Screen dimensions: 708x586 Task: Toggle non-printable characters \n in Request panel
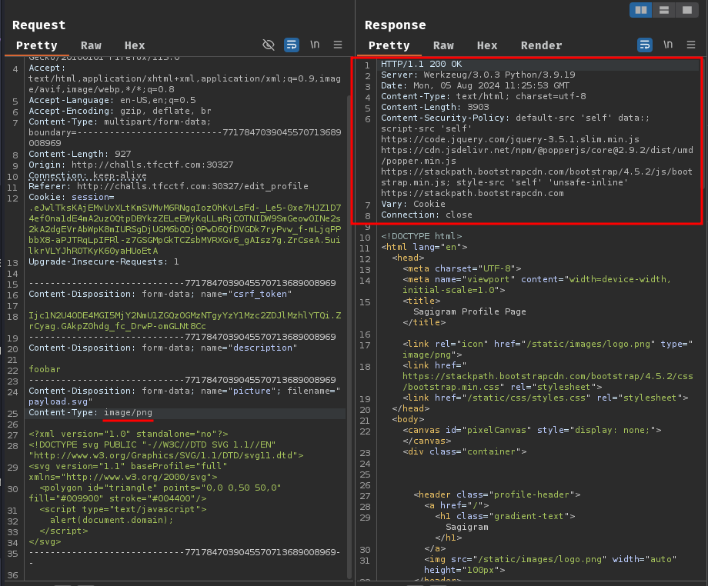point(315,45)
